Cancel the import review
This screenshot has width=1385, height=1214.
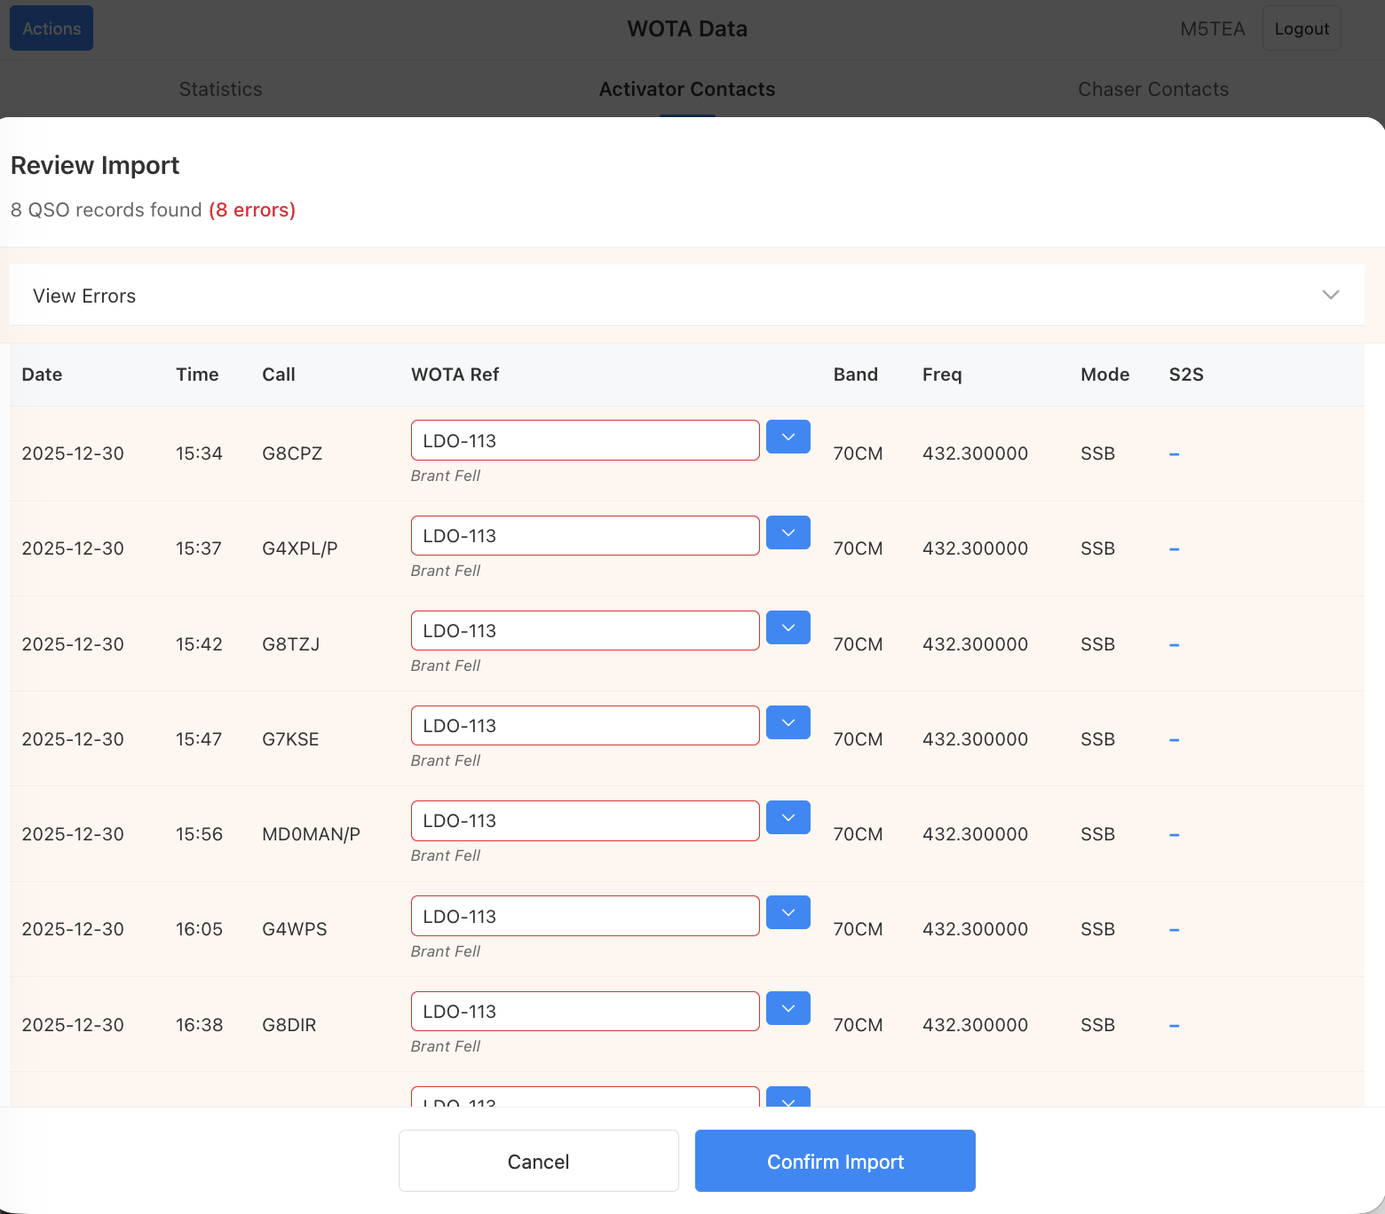[538, 1161]
